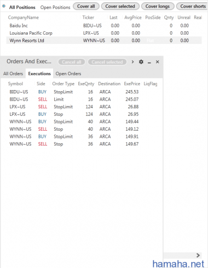
Task: Click the Cancel selected button
Action: 107,62
